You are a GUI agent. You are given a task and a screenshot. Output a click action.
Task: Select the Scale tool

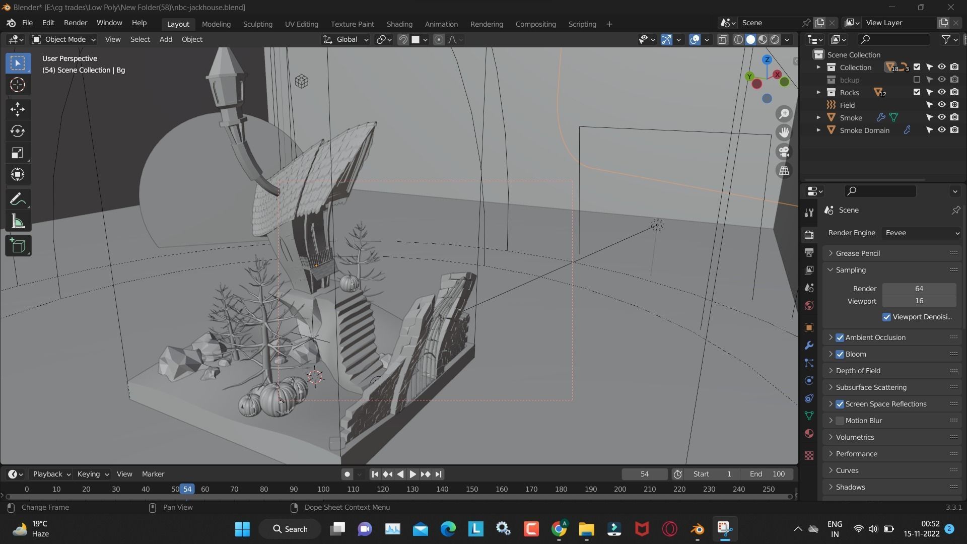18,153
